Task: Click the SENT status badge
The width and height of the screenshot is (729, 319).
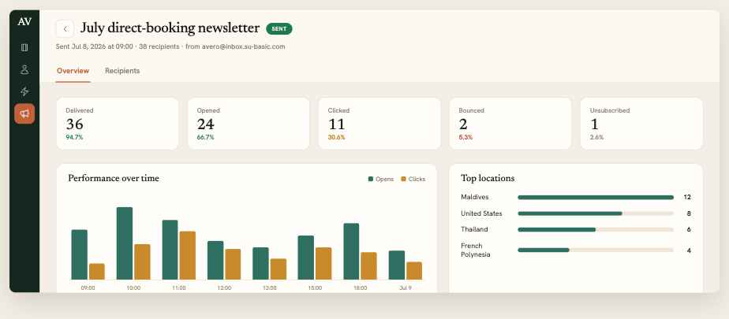Action: (x=279, y=29)
